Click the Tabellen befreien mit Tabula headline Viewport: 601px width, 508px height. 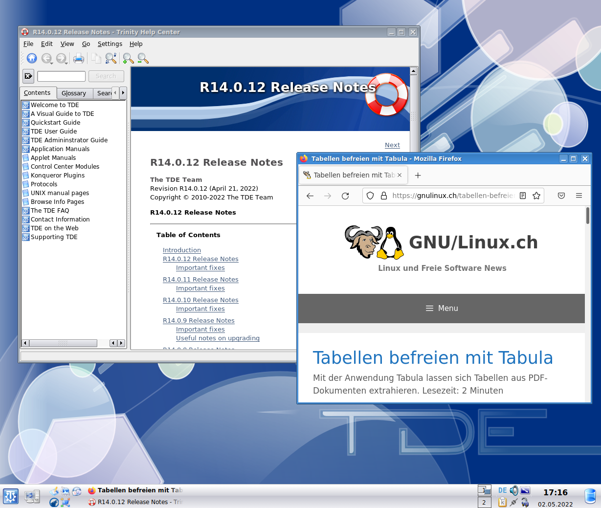click(x=433, y=357)
